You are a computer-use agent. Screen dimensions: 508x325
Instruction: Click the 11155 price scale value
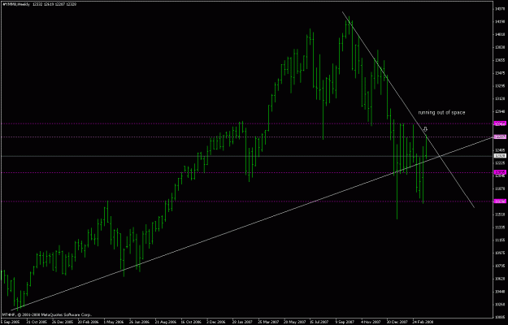[499, 240]
